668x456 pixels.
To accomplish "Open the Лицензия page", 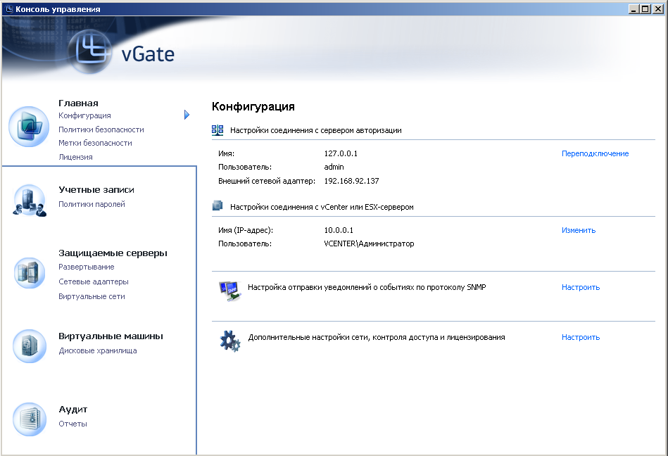I will (75, 157).
